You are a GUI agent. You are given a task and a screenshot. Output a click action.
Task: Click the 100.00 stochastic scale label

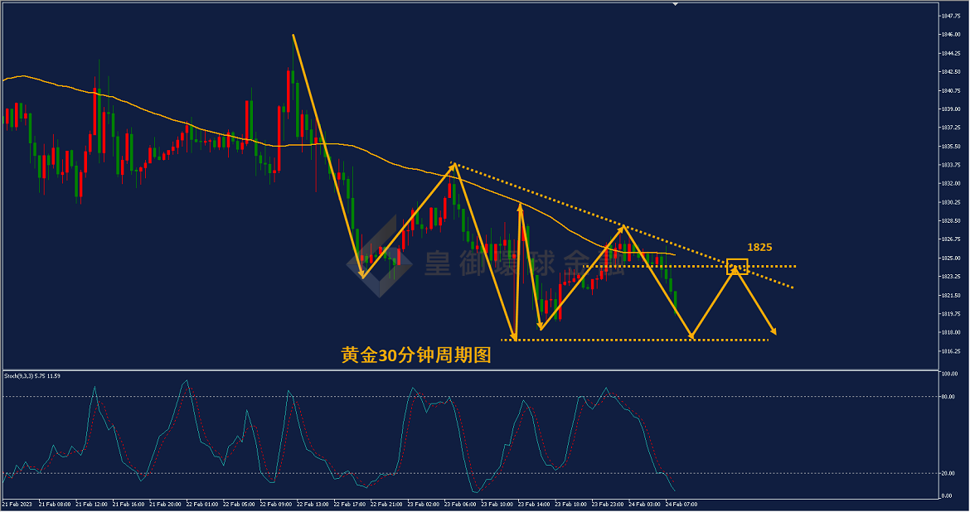point(949,374)
